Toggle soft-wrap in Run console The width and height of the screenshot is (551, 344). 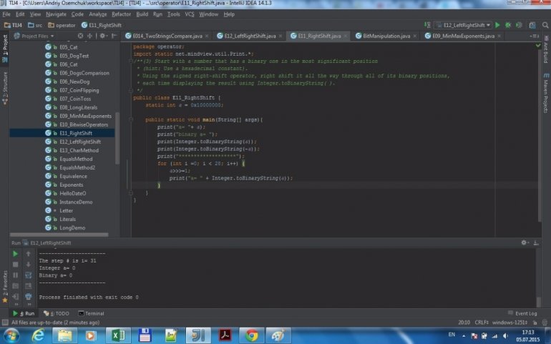click(x=29, y=275)
